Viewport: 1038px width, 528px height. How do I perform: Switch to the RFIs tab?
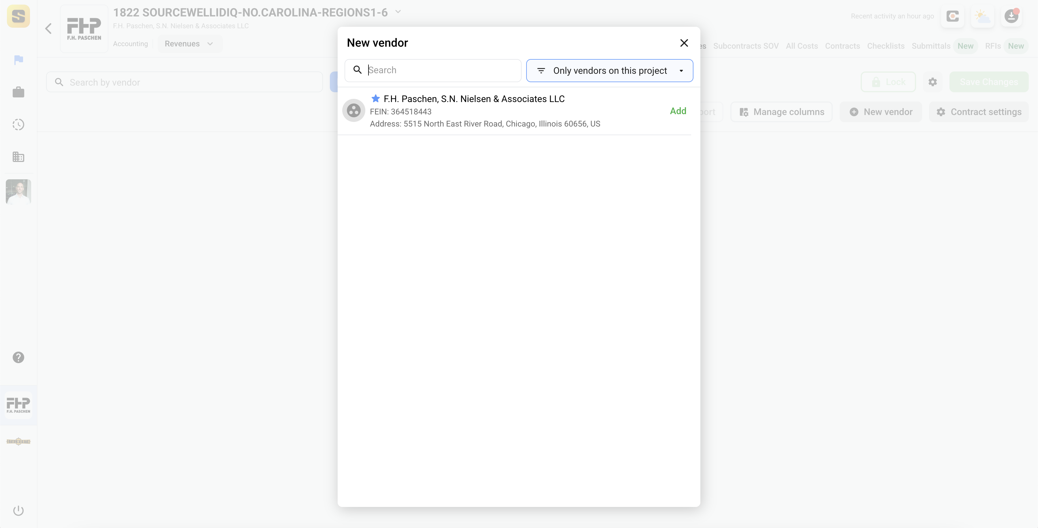pos(993,46)
